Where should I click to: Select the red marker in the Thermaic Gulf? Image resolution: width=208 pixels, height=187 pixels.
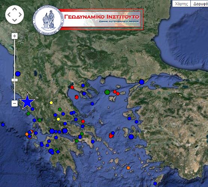coord(77,97)
